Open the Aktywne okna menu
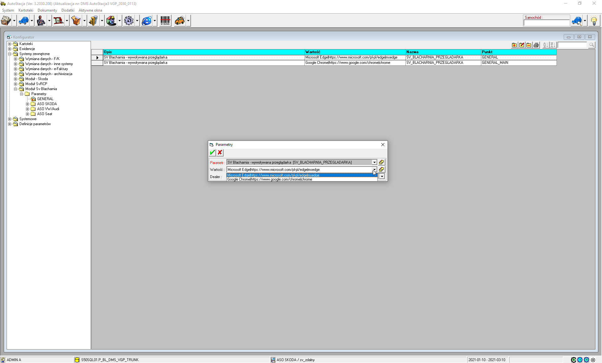 coord(90,10)
